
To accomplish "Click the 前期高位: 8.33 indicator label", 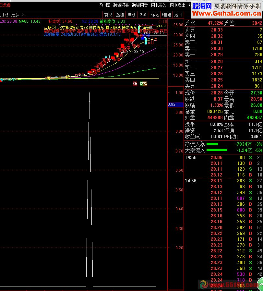I will point(113,21).
